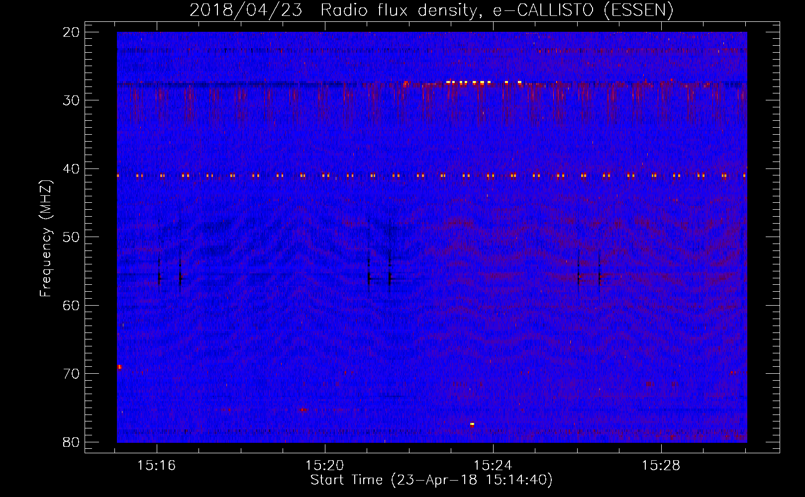Click the 80 MHz frequency tick label
The width and height of the screenshot is (805, 497).
tap(71, 442)
